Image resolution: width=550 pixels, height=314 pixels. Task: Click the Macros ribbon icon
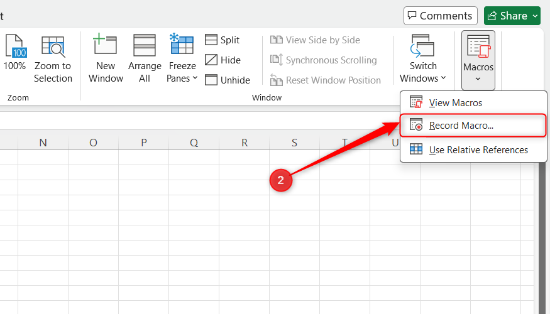coord(478,46)
